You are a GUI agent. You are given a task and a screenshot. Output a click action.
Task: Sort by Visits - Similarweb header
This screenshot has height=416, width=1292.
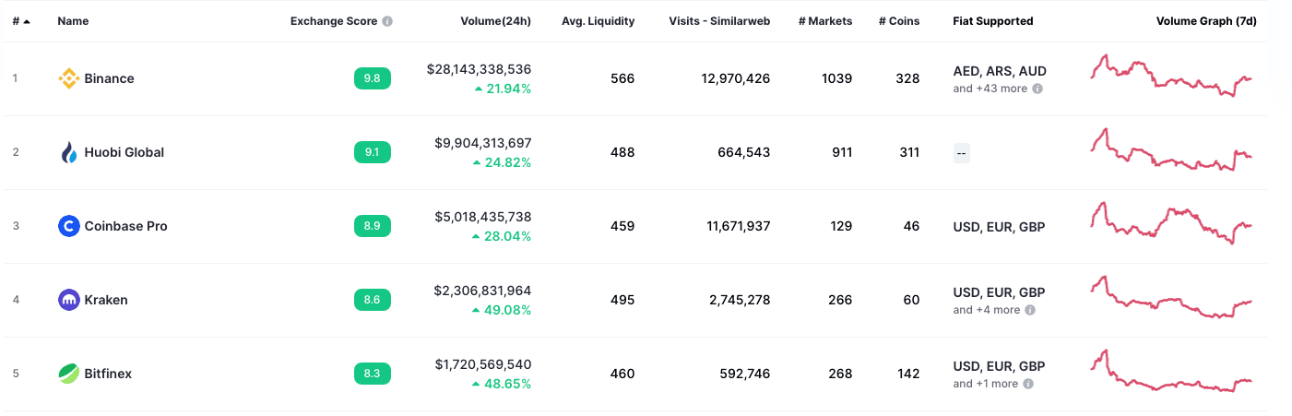719,21
